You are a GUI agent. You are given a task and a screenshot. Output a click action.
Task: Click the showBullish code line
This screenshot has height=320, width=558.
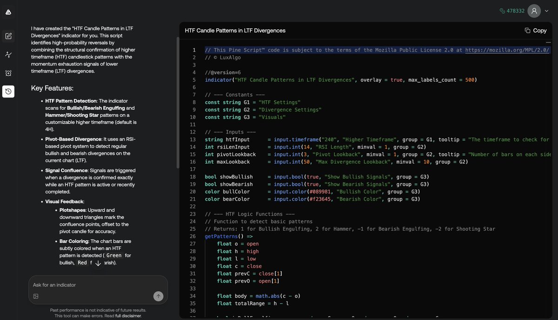click(x=317, y=176)
